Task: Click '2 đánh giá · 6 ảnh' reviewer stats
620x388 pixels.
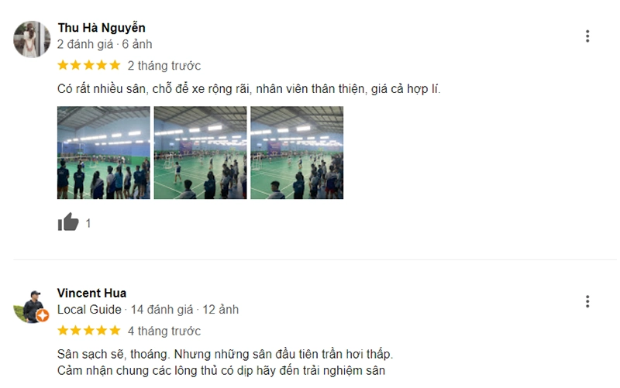Action: 105,44
